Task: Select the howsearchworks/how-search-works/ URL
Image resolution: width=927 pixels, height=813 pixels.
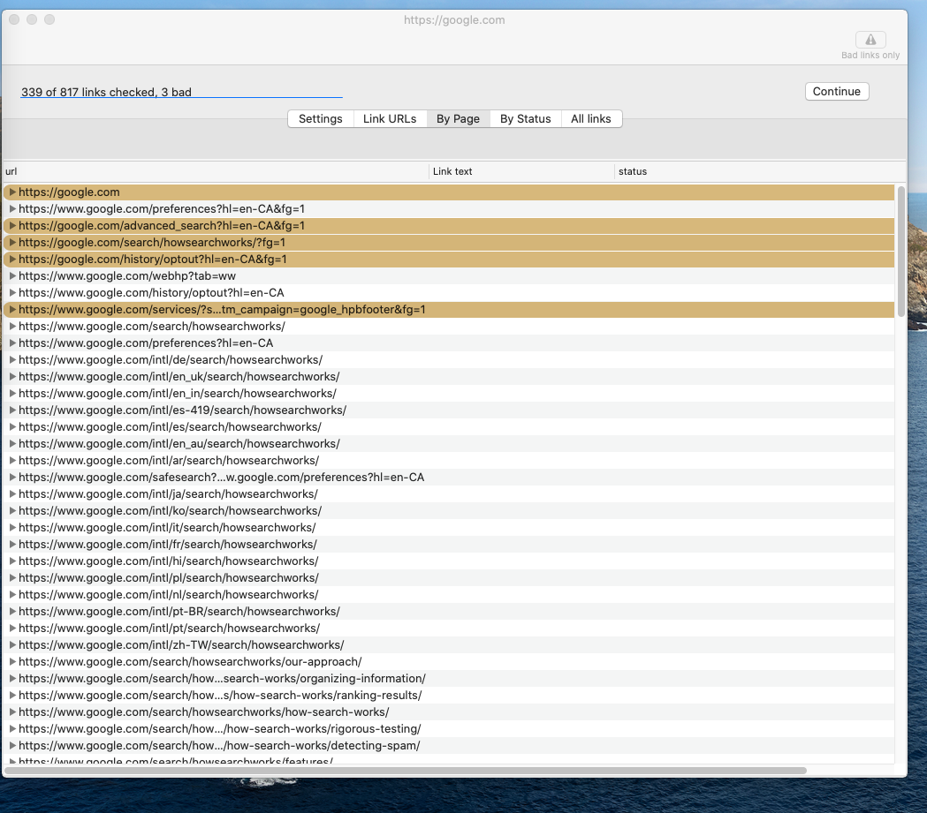Action: pyautogui.click(x=203, y=712)
